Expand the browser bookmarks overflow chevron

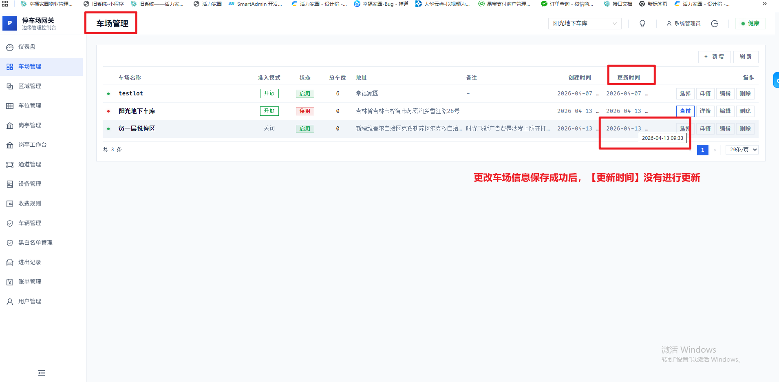tap(765, 4)
